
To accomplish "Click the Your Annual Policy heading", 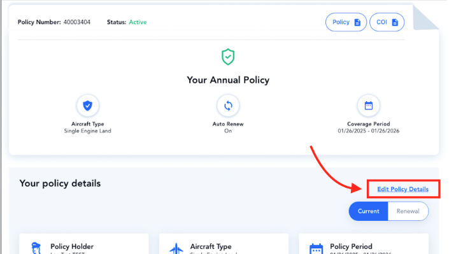I will coord(228,80).
